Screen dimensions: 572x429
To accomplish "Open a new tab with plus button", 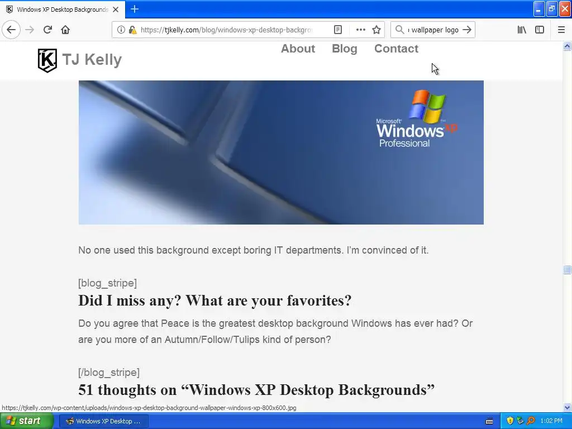I will [135, 9].
